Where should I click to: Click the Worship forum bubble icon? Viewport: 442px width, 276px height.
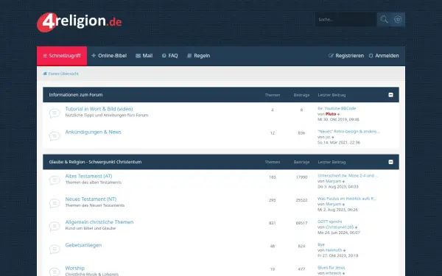(55, 272)
